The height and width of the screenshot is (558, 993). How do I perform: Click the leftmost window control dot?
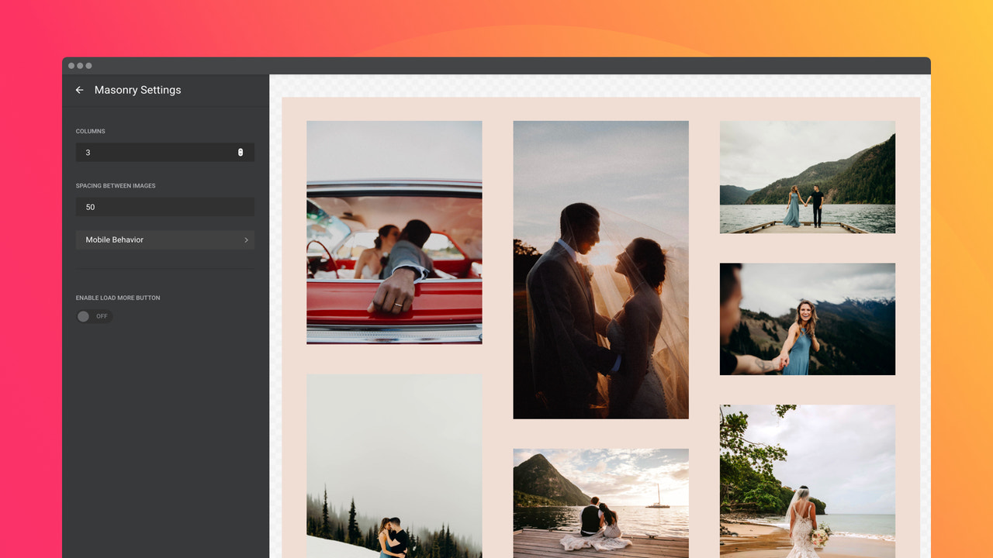[x=71, y=66]
